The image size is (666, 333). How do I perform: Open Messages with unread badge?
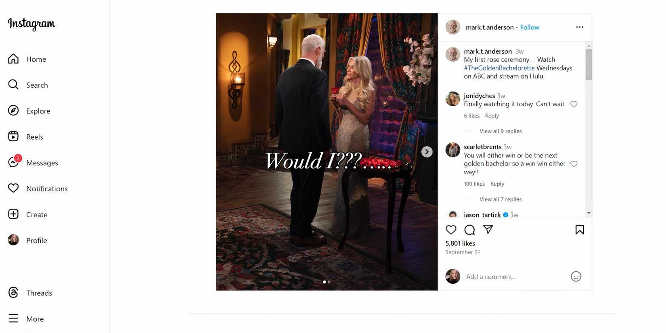point(33,163)
